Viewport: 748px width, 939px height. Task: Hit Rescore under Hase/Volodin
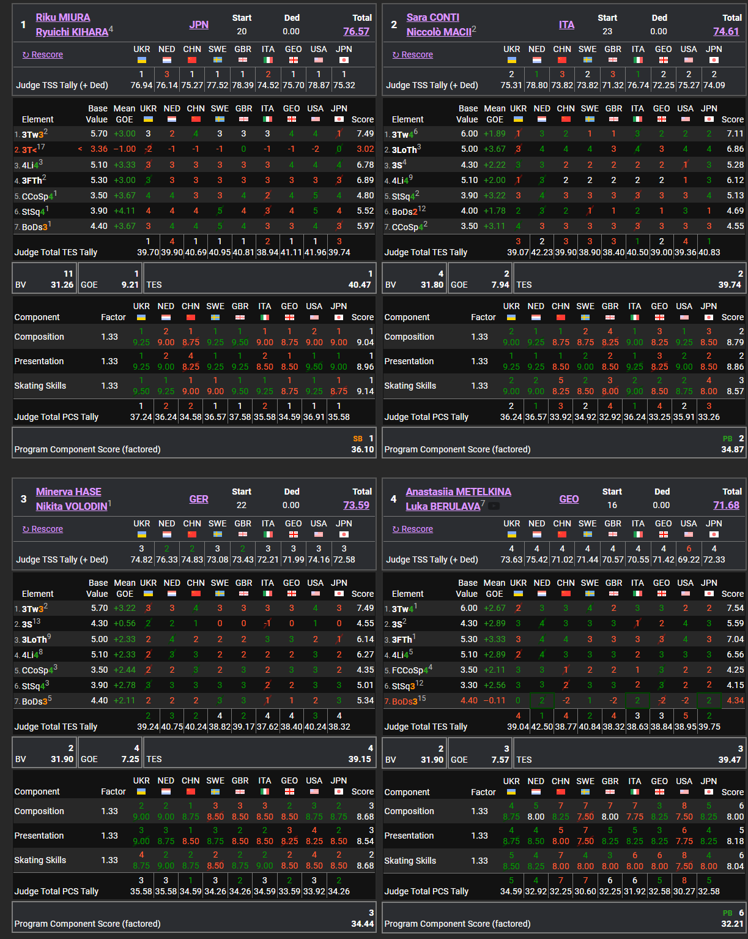click(x=43, y=529)
